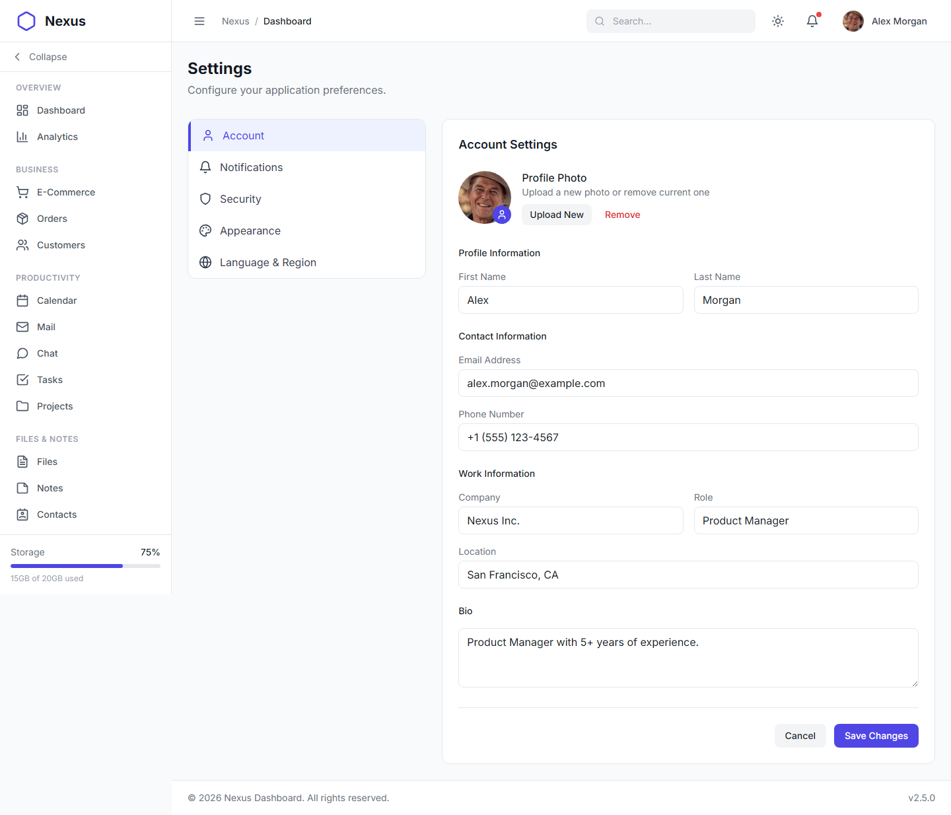
Task: Open Tasks from the sidebar
Action: pyautogui.click(x=86, y=380)
